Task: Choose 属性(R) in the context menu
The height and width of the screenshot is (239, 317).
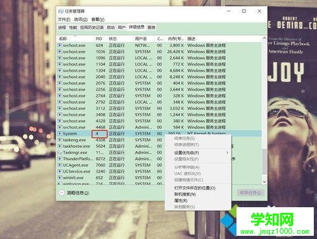Action: pos(181,201)
